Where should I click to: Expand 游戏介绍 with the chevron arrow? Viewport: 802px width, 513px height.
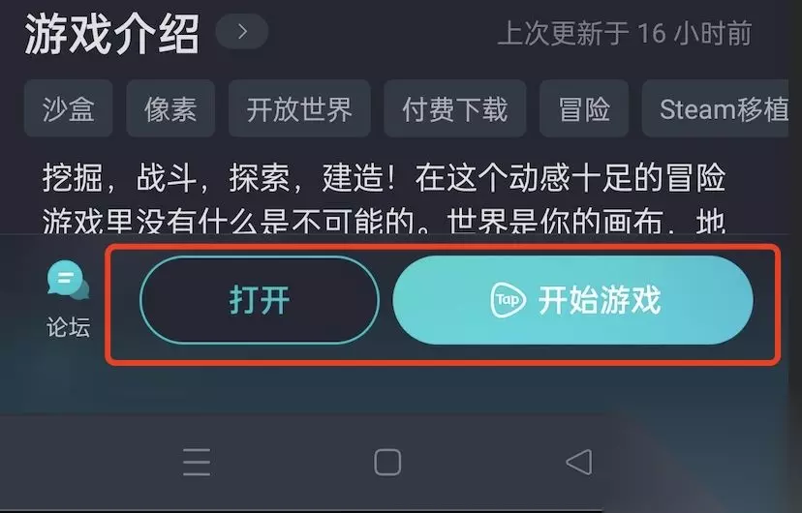242,32
